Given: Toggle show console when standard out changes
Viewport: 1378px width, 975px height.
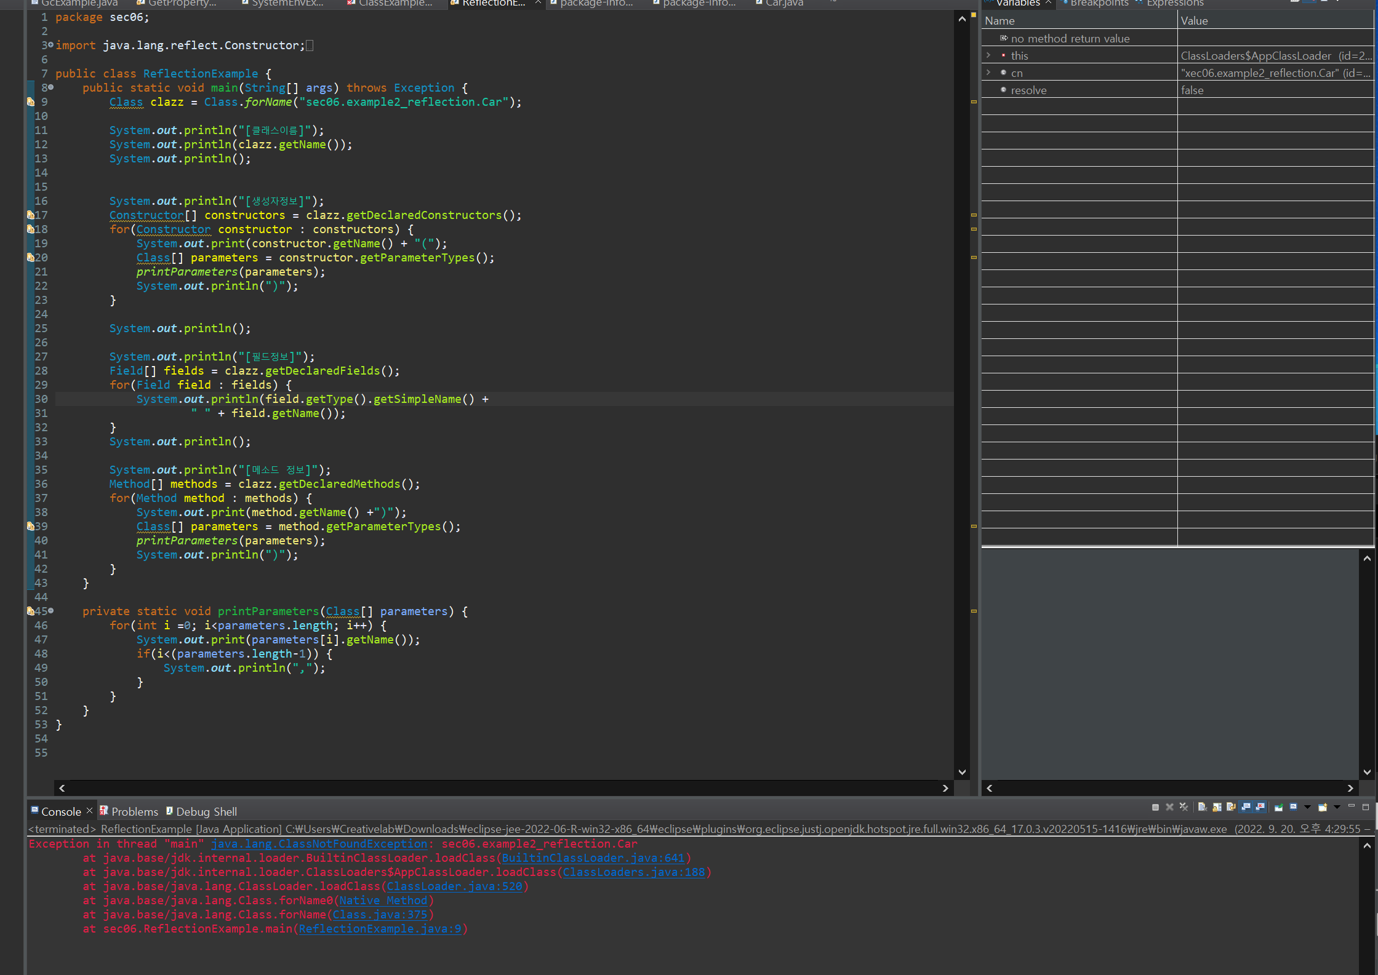Looking at the screenshot, I should click(x=1246, y=807).
